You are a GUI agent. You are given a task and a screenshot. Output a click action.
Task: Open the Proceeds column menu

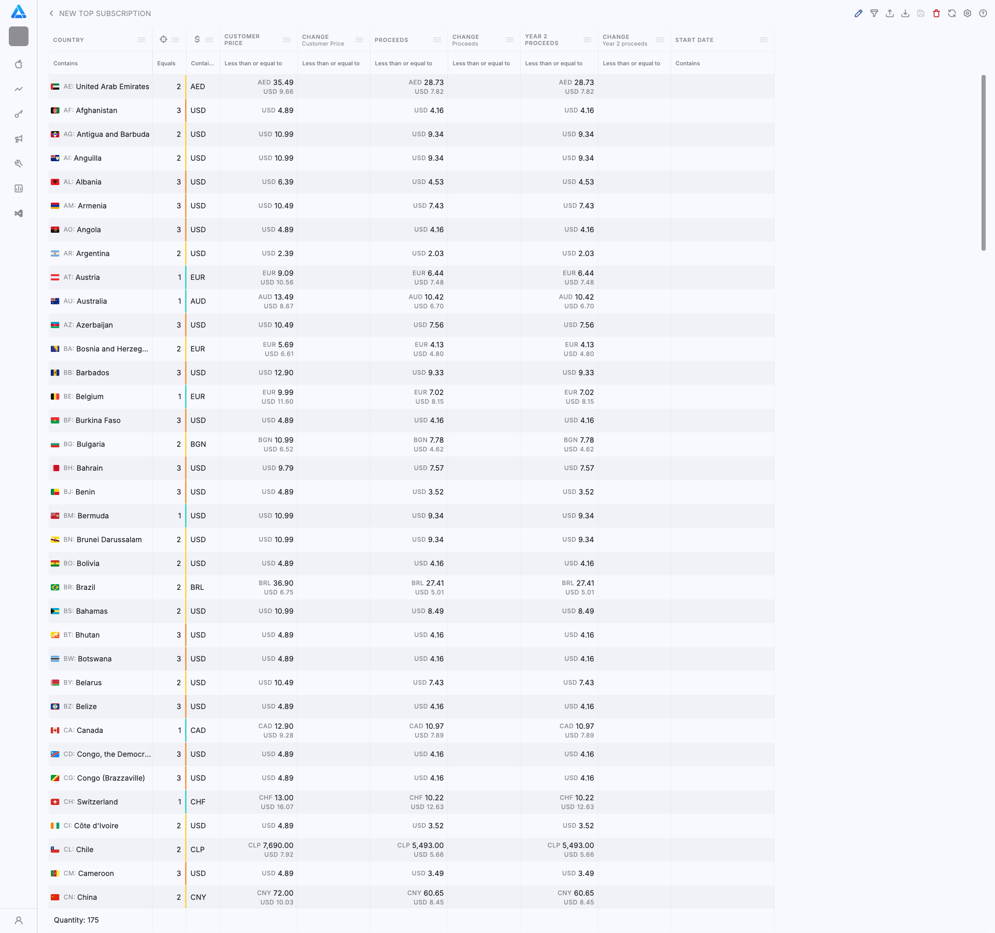[437, 40]
